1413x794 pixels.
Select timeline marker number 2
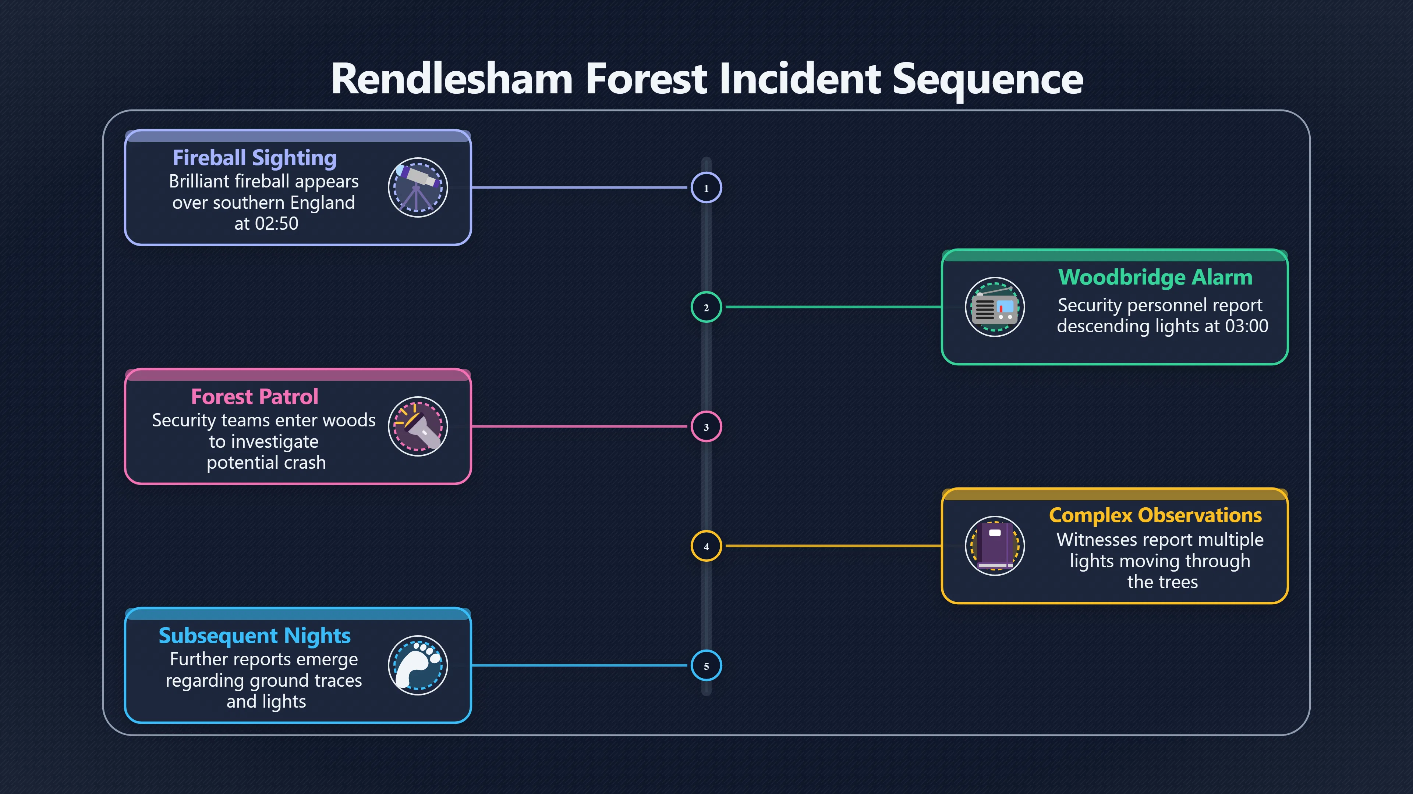click(706, 307)
